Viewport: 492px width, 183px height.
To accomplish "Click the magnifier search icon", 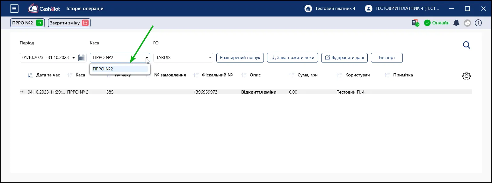I will click(x=467, y=45).
